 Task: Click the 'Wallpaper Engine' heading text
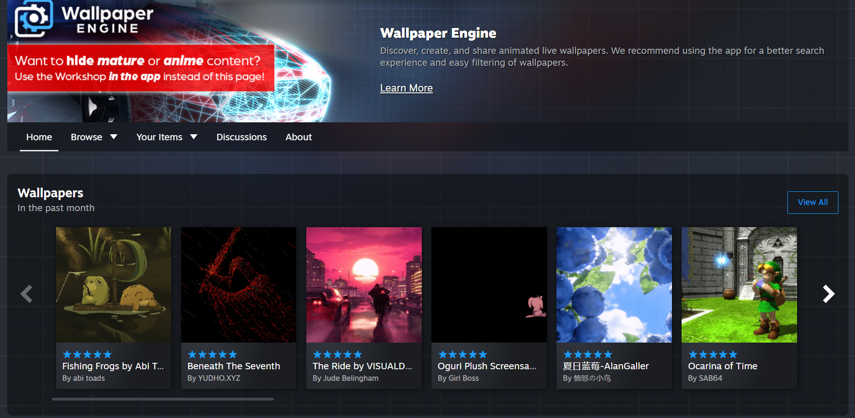click(x=438, y=33)
